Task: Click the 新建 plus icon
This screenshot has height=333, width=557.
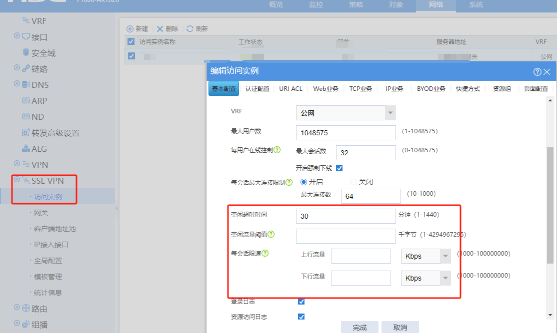Action: tap(130, 29)
